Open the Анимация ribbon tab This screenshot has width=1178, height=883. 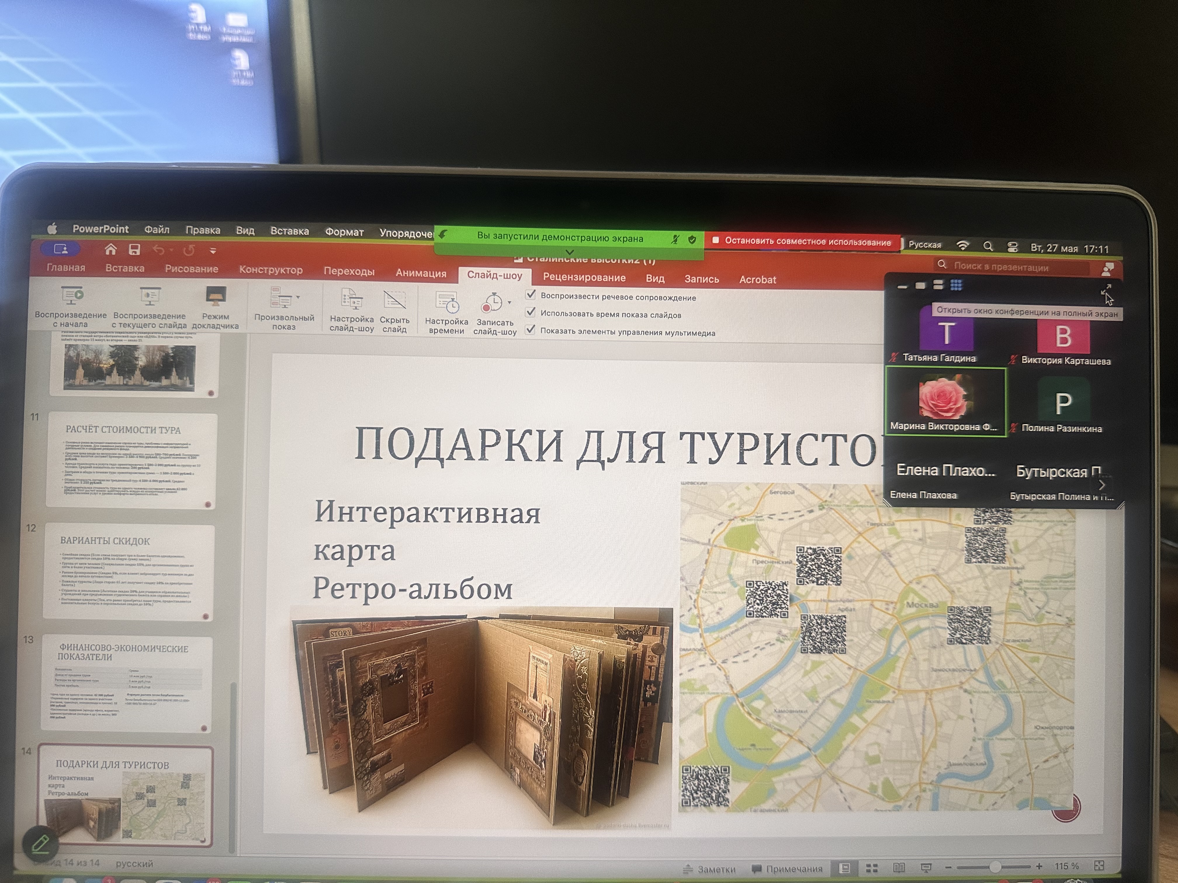[x=421, y=273]
